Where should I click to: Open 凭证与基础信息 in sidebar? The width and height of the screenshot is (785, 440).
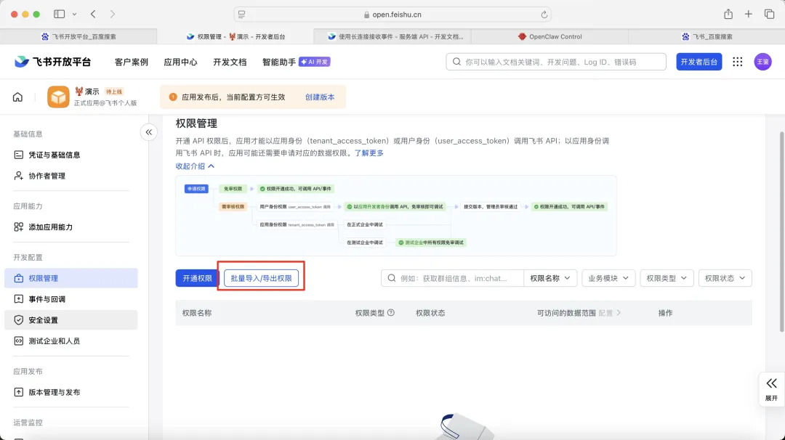(71, 155)
